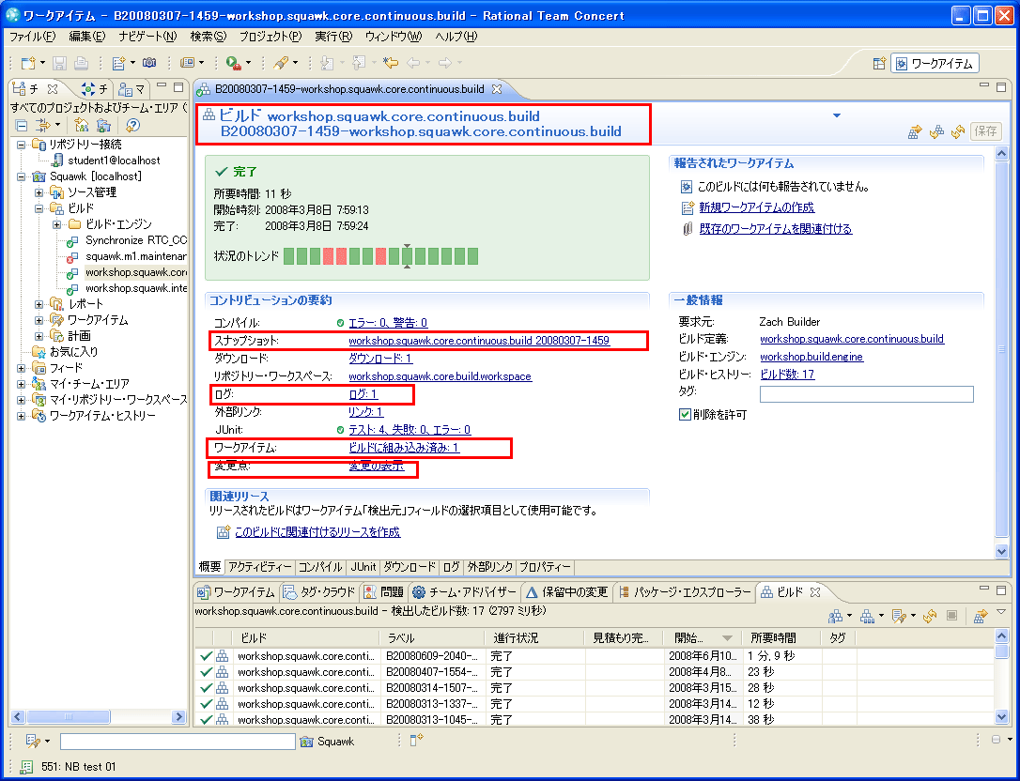Select student1@localhost repository connection

[x=114, y=161]
